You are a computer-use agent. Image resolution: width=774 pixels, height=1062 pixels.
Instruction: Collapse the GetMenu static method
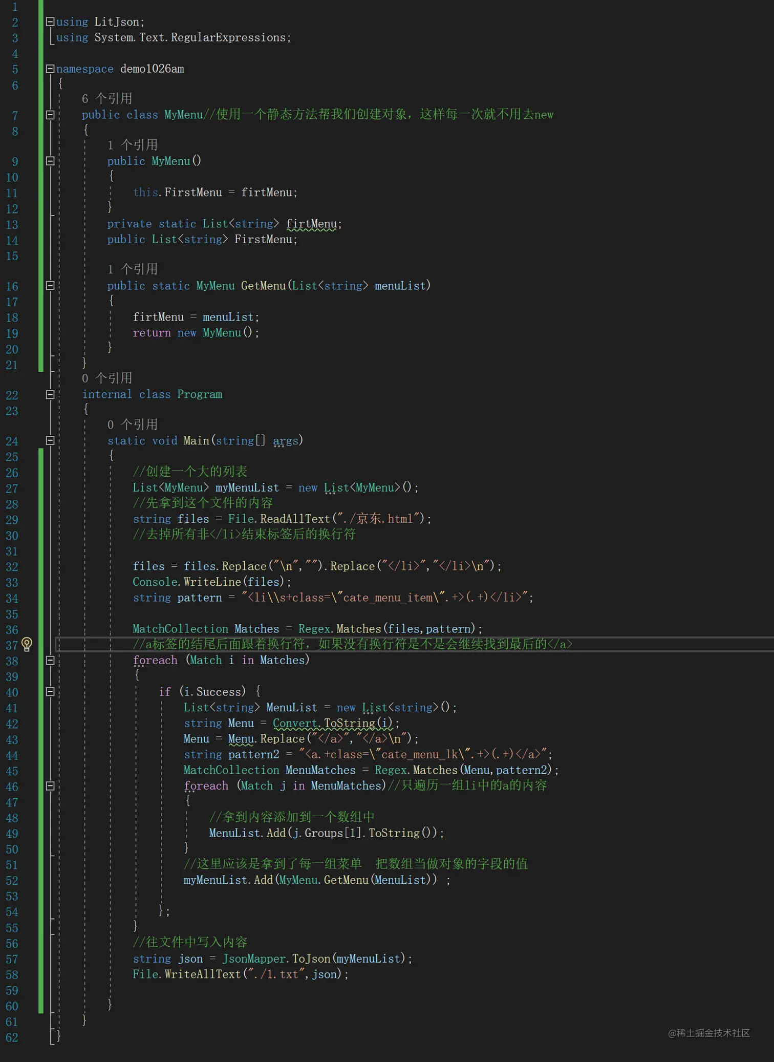(x=50, y=286)
